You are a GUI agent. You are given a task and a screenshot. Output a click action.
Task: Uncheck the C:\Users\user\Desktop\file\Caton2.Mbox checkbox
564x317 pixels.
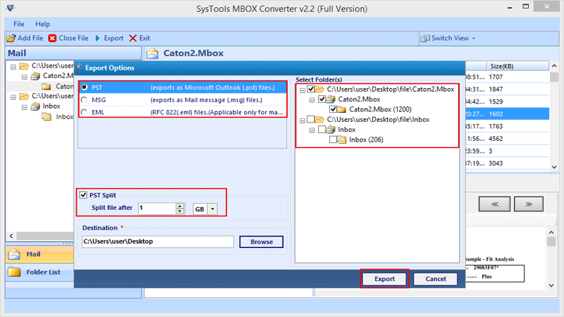tap(311, 89)
